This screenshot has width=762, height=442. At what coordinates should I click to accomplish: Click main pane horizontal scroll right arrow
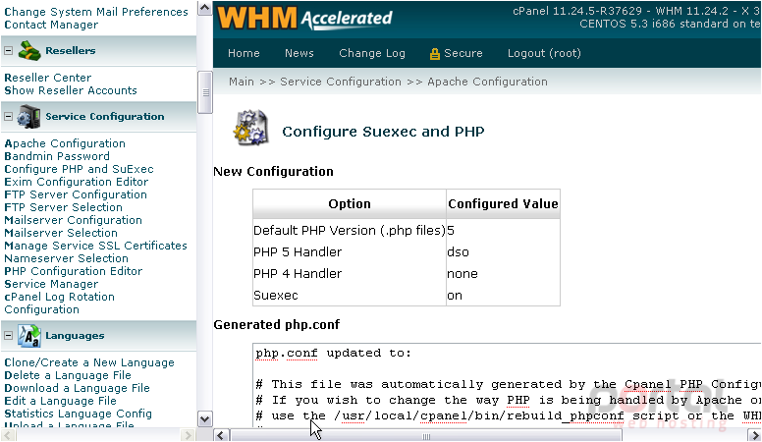tap(754, 435)
